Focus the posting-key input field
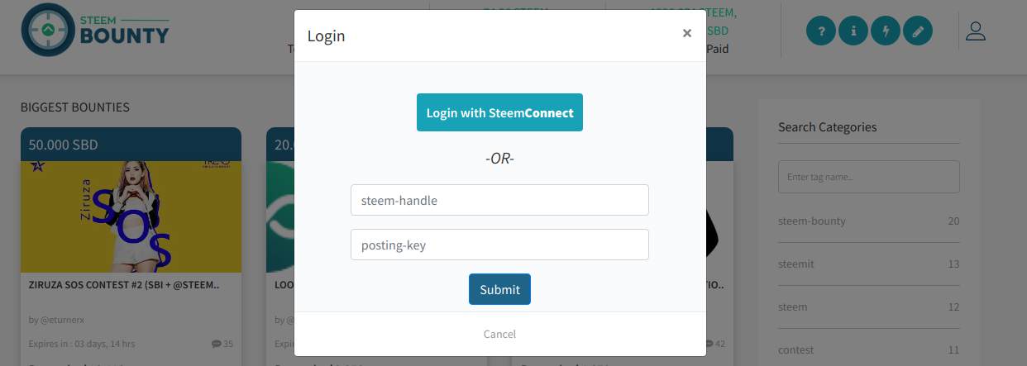Screen dimensions: 1027x366 (499, 245)
